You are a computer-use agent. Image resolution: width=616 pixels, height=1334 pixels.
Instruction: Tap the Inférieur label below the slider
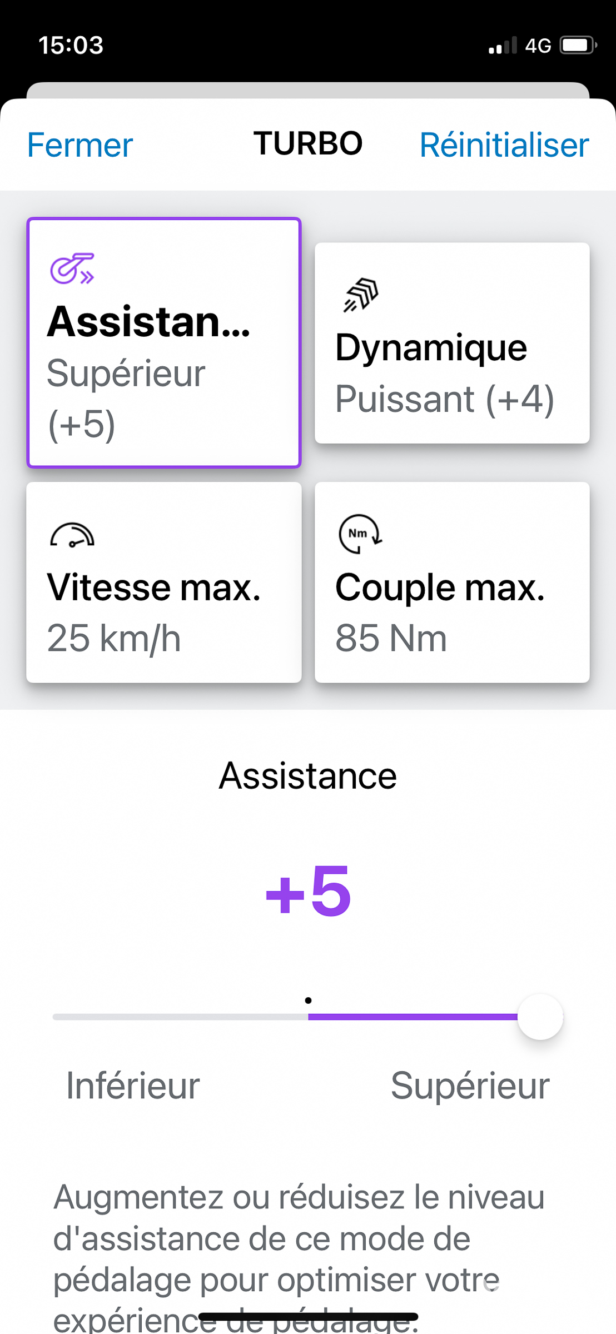tap(133, 1086)
